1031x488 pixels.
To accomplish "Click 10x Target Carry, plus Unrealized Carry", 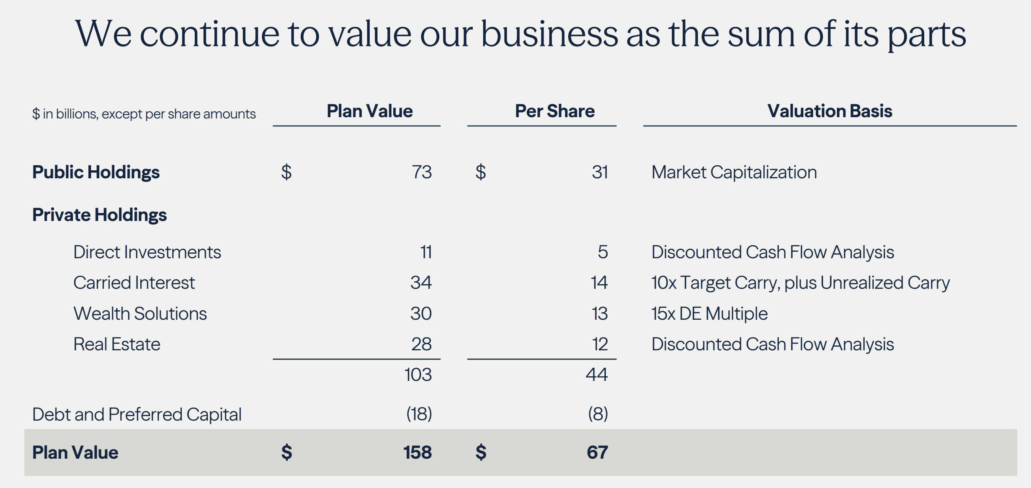I will tap(801, 283).
